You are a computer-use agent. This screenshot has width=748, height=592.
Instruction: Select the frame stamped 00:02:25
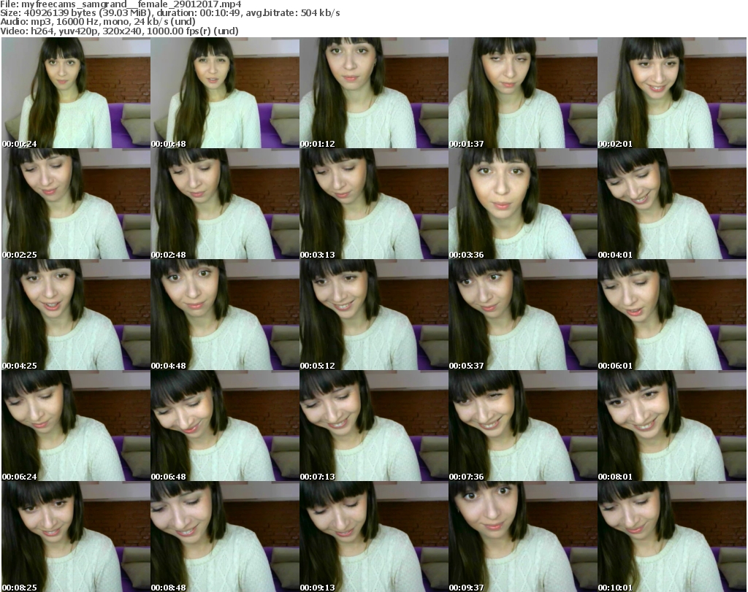(x=76, y=204)
